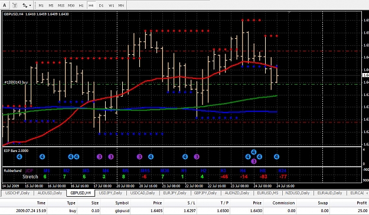Click the open price value 1.6405
The width and height of the screenshot is (369, 215).
point(156,211)
